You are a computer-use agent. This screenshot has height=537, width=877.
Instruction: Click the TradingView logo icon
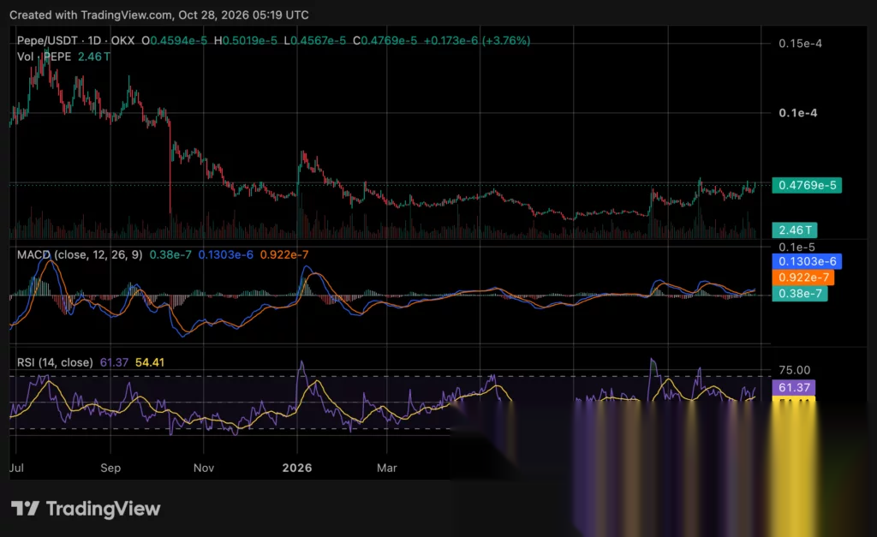coord(25,509)
